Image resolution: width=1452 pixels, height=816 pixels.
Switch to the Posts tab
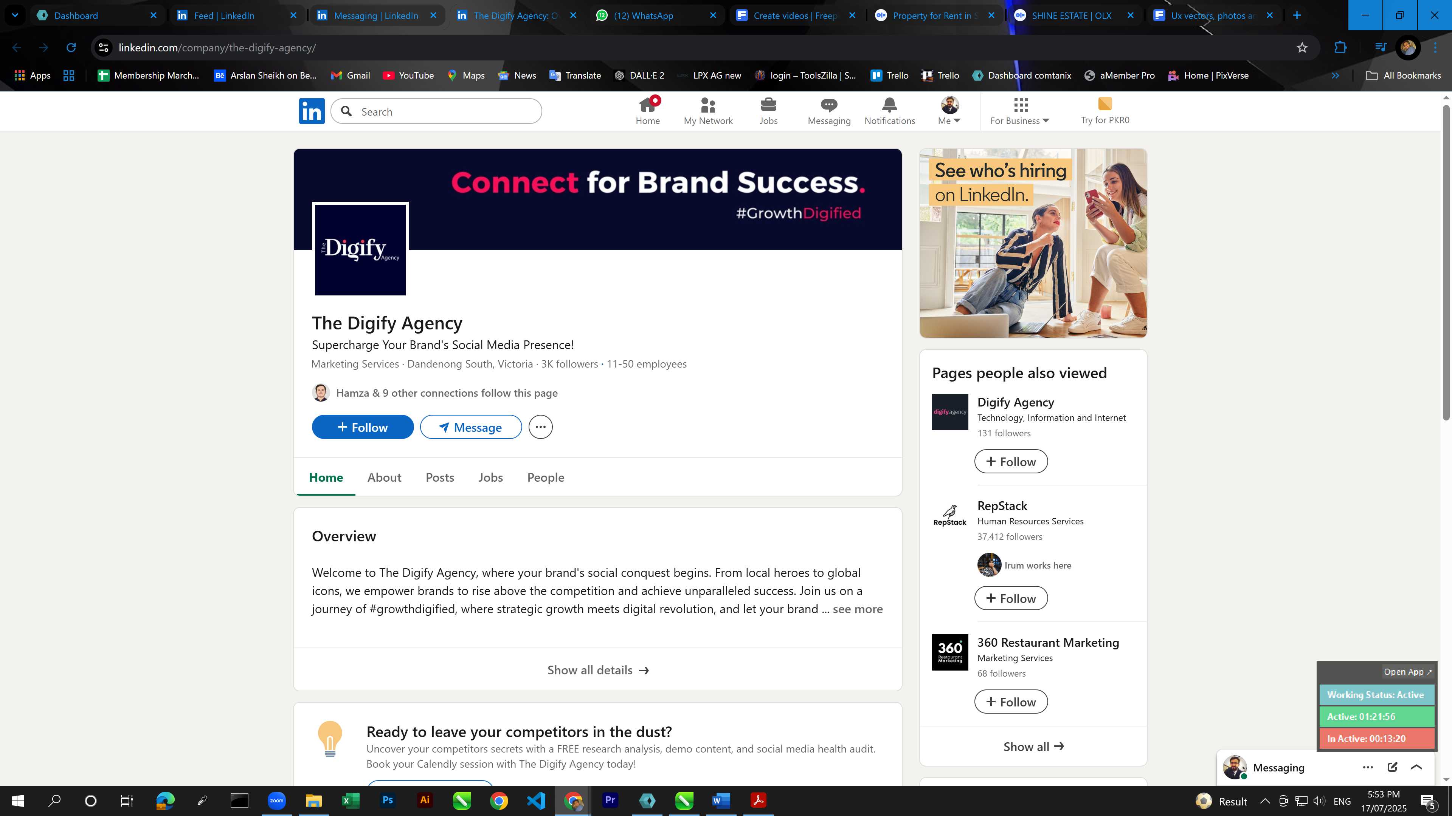tap(440, 477)
